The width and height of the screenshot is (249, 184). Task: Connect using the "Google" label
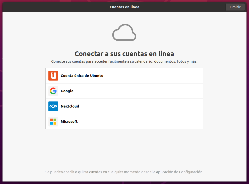67,91
